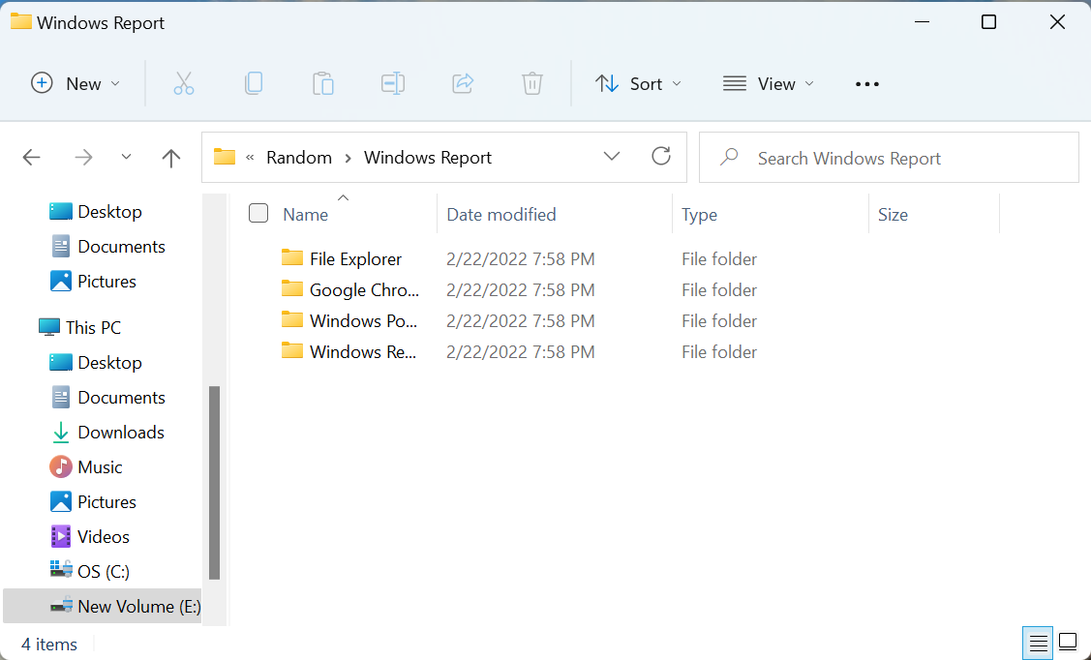Open the address bar dropdown arrow
This screenshot has height=660, width=1091.
[612, 156]
